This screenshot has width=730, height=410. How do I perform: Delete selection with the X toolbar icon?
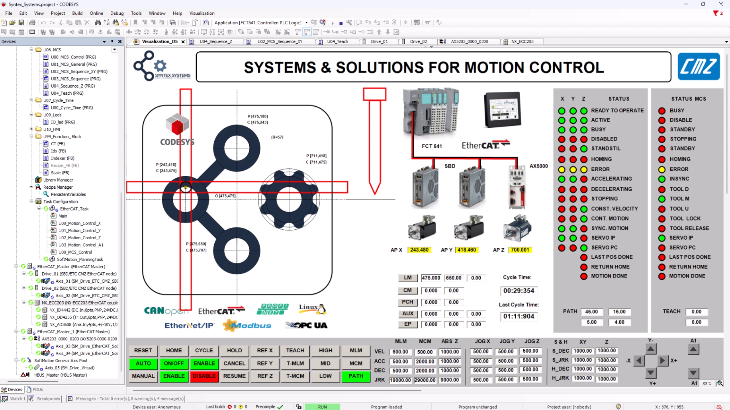87,23
